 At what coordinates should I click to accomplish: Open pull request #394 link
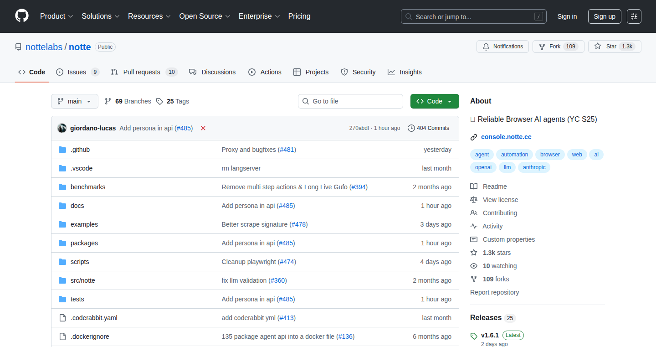[x=359, y=187]
